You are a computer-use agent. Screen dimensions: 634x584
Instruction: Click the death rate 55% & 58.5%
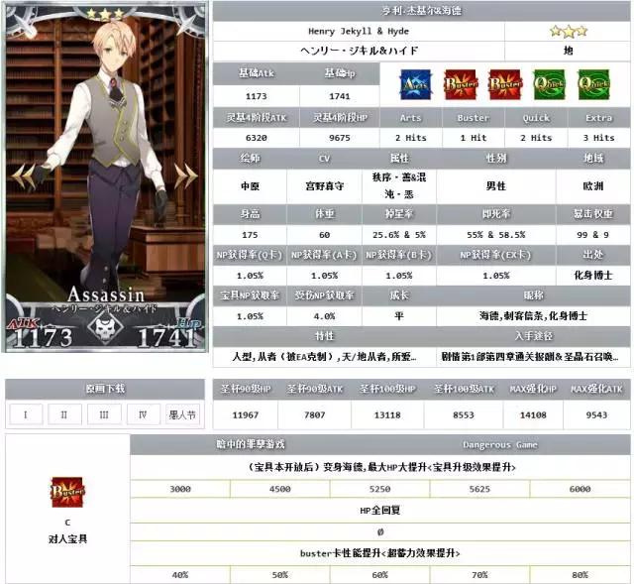click(x=496, y=235)
